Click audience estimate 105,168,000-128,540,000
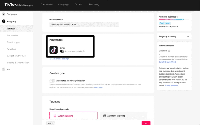This screenshot has height=125, width=200. [168, 27]
